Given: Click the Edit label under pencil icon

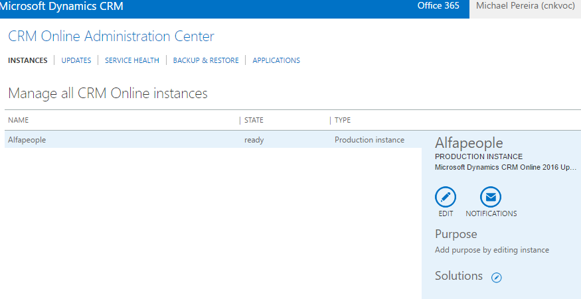Looking at the screenshot, I should [x=446, y=213].
